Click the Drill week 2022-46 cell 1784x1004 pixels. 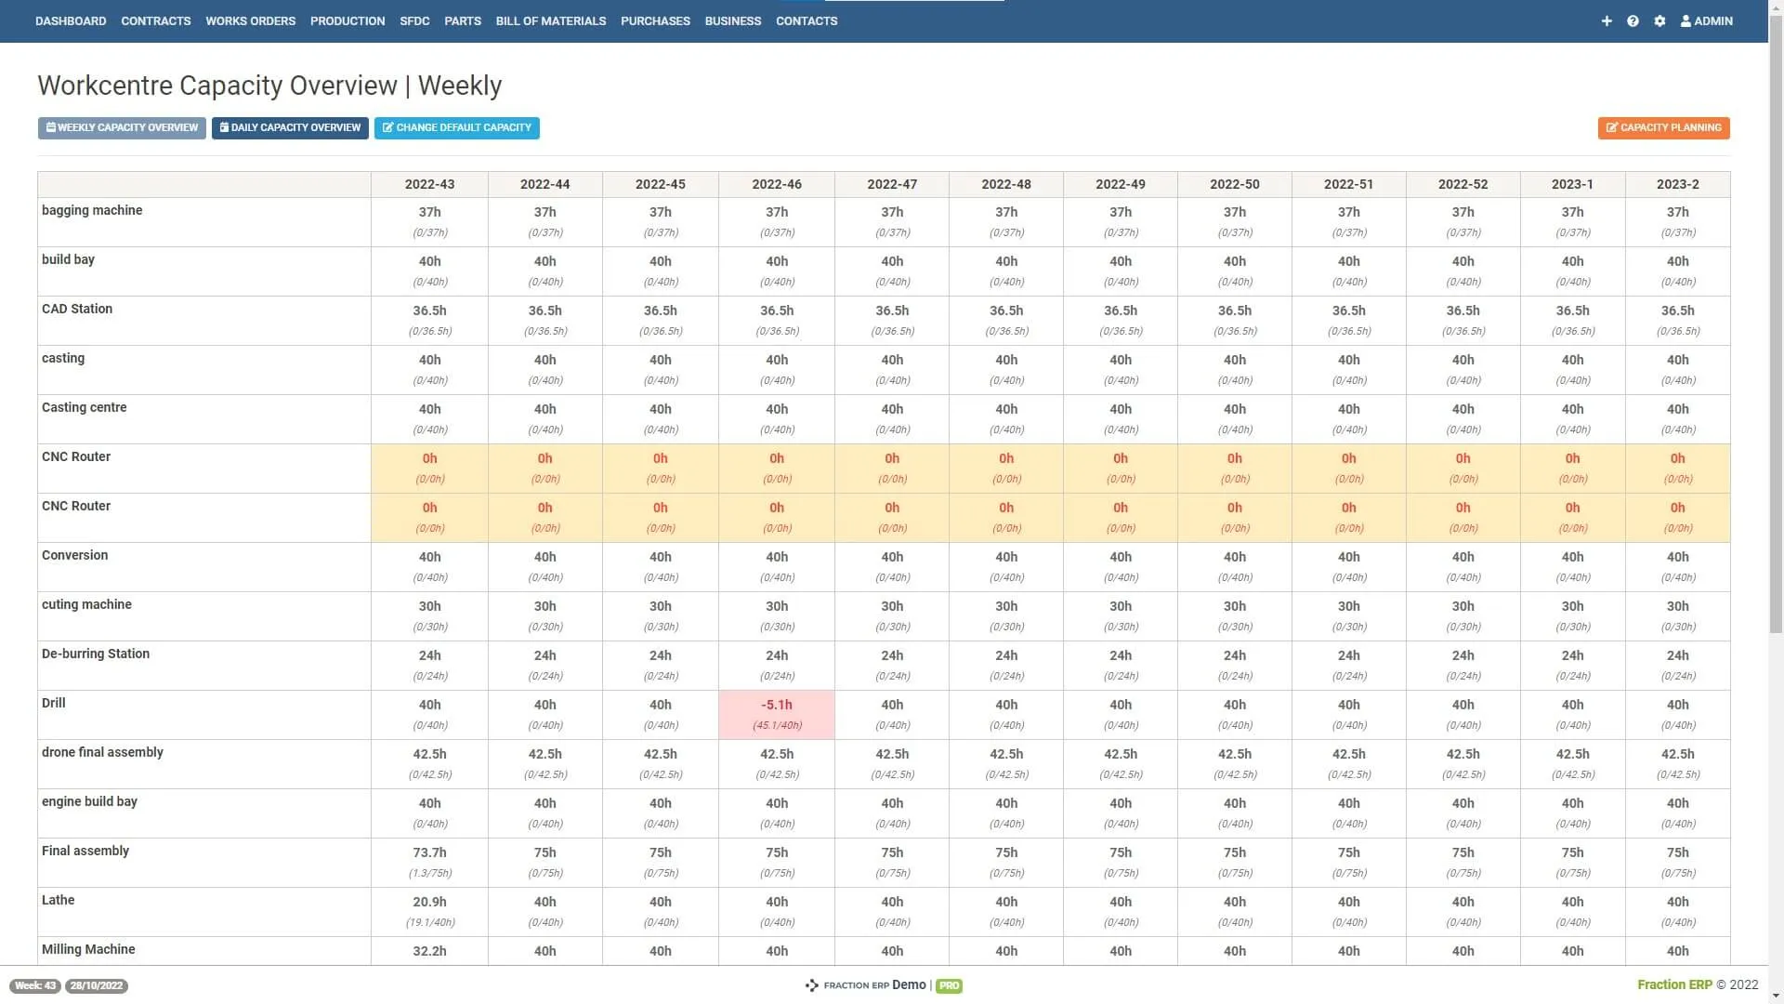[x=777, y=712]
